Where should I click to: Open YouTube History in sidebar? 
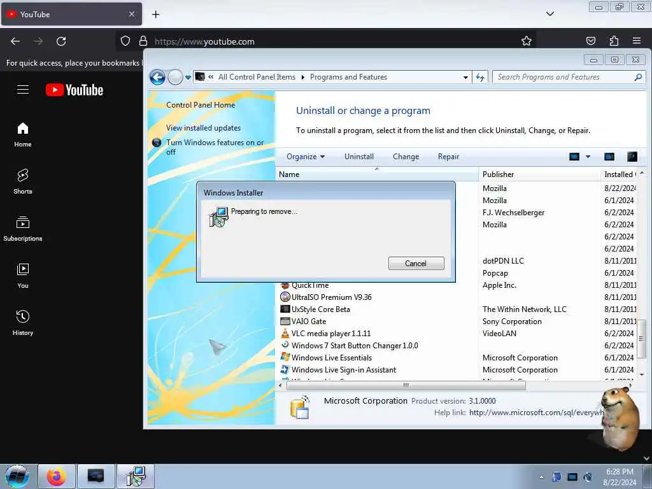[23, 323]
